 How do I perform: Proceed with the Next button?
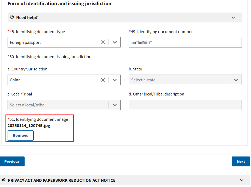click(241, 161)
